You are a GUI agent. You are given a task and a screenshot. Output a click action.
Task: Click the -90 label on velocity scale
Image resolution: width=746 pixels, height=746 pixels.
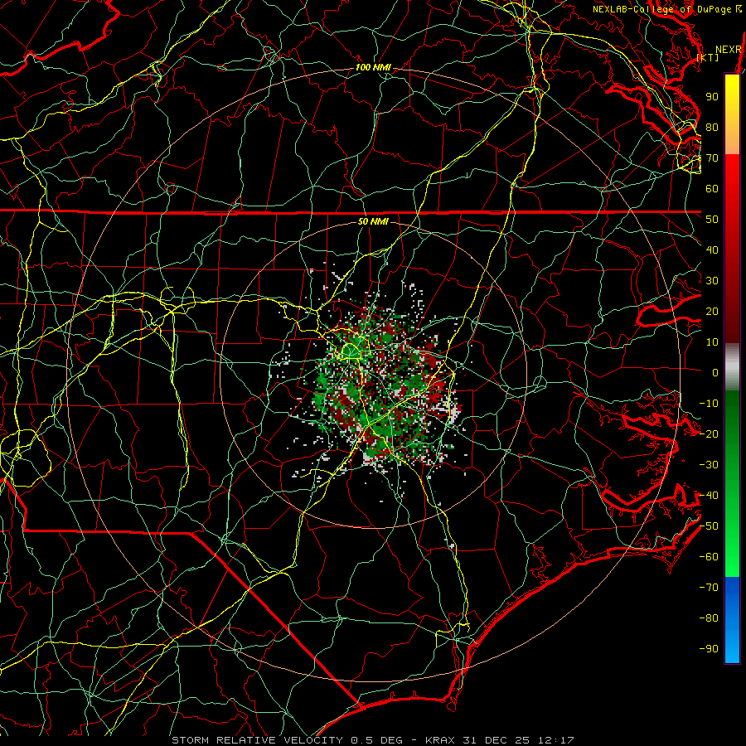[709, 649]
